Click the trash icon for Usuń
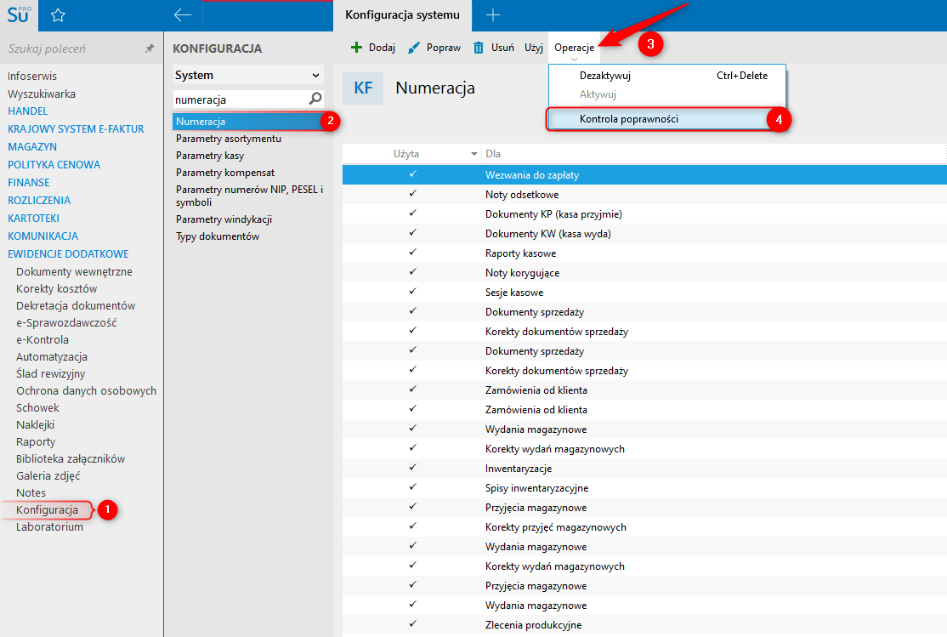Viewport: 947px width, 637px height. pyautogui.click(x=479, y=47)
